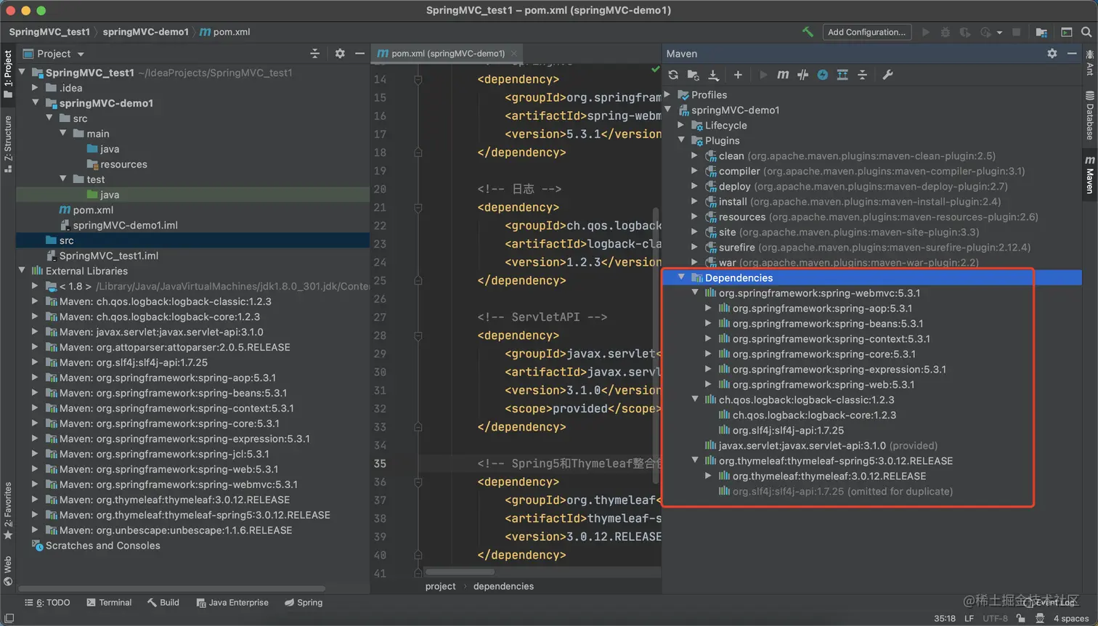Click the Add Configuration button
Image resolution: width=1098 pixels, height=626 pixels.
coord(866,32)
